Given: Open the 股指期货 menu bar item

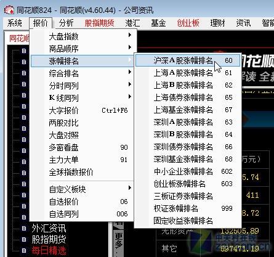Looking at the screenshot, I should coord(99,23).
